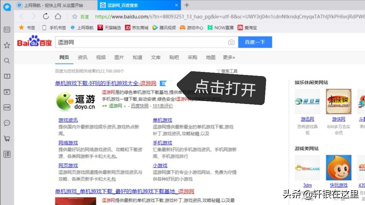Open the translate icon in the sidebar
The height and width of the screenshot is (205, 365).
tap(7, 154)
